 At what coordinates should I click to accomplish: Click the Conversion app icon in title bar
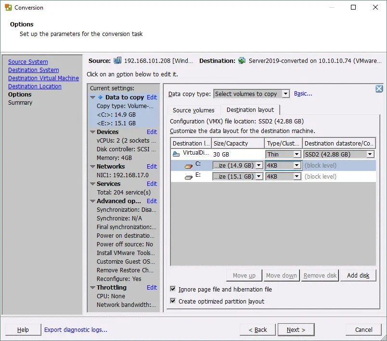point(7,8)
